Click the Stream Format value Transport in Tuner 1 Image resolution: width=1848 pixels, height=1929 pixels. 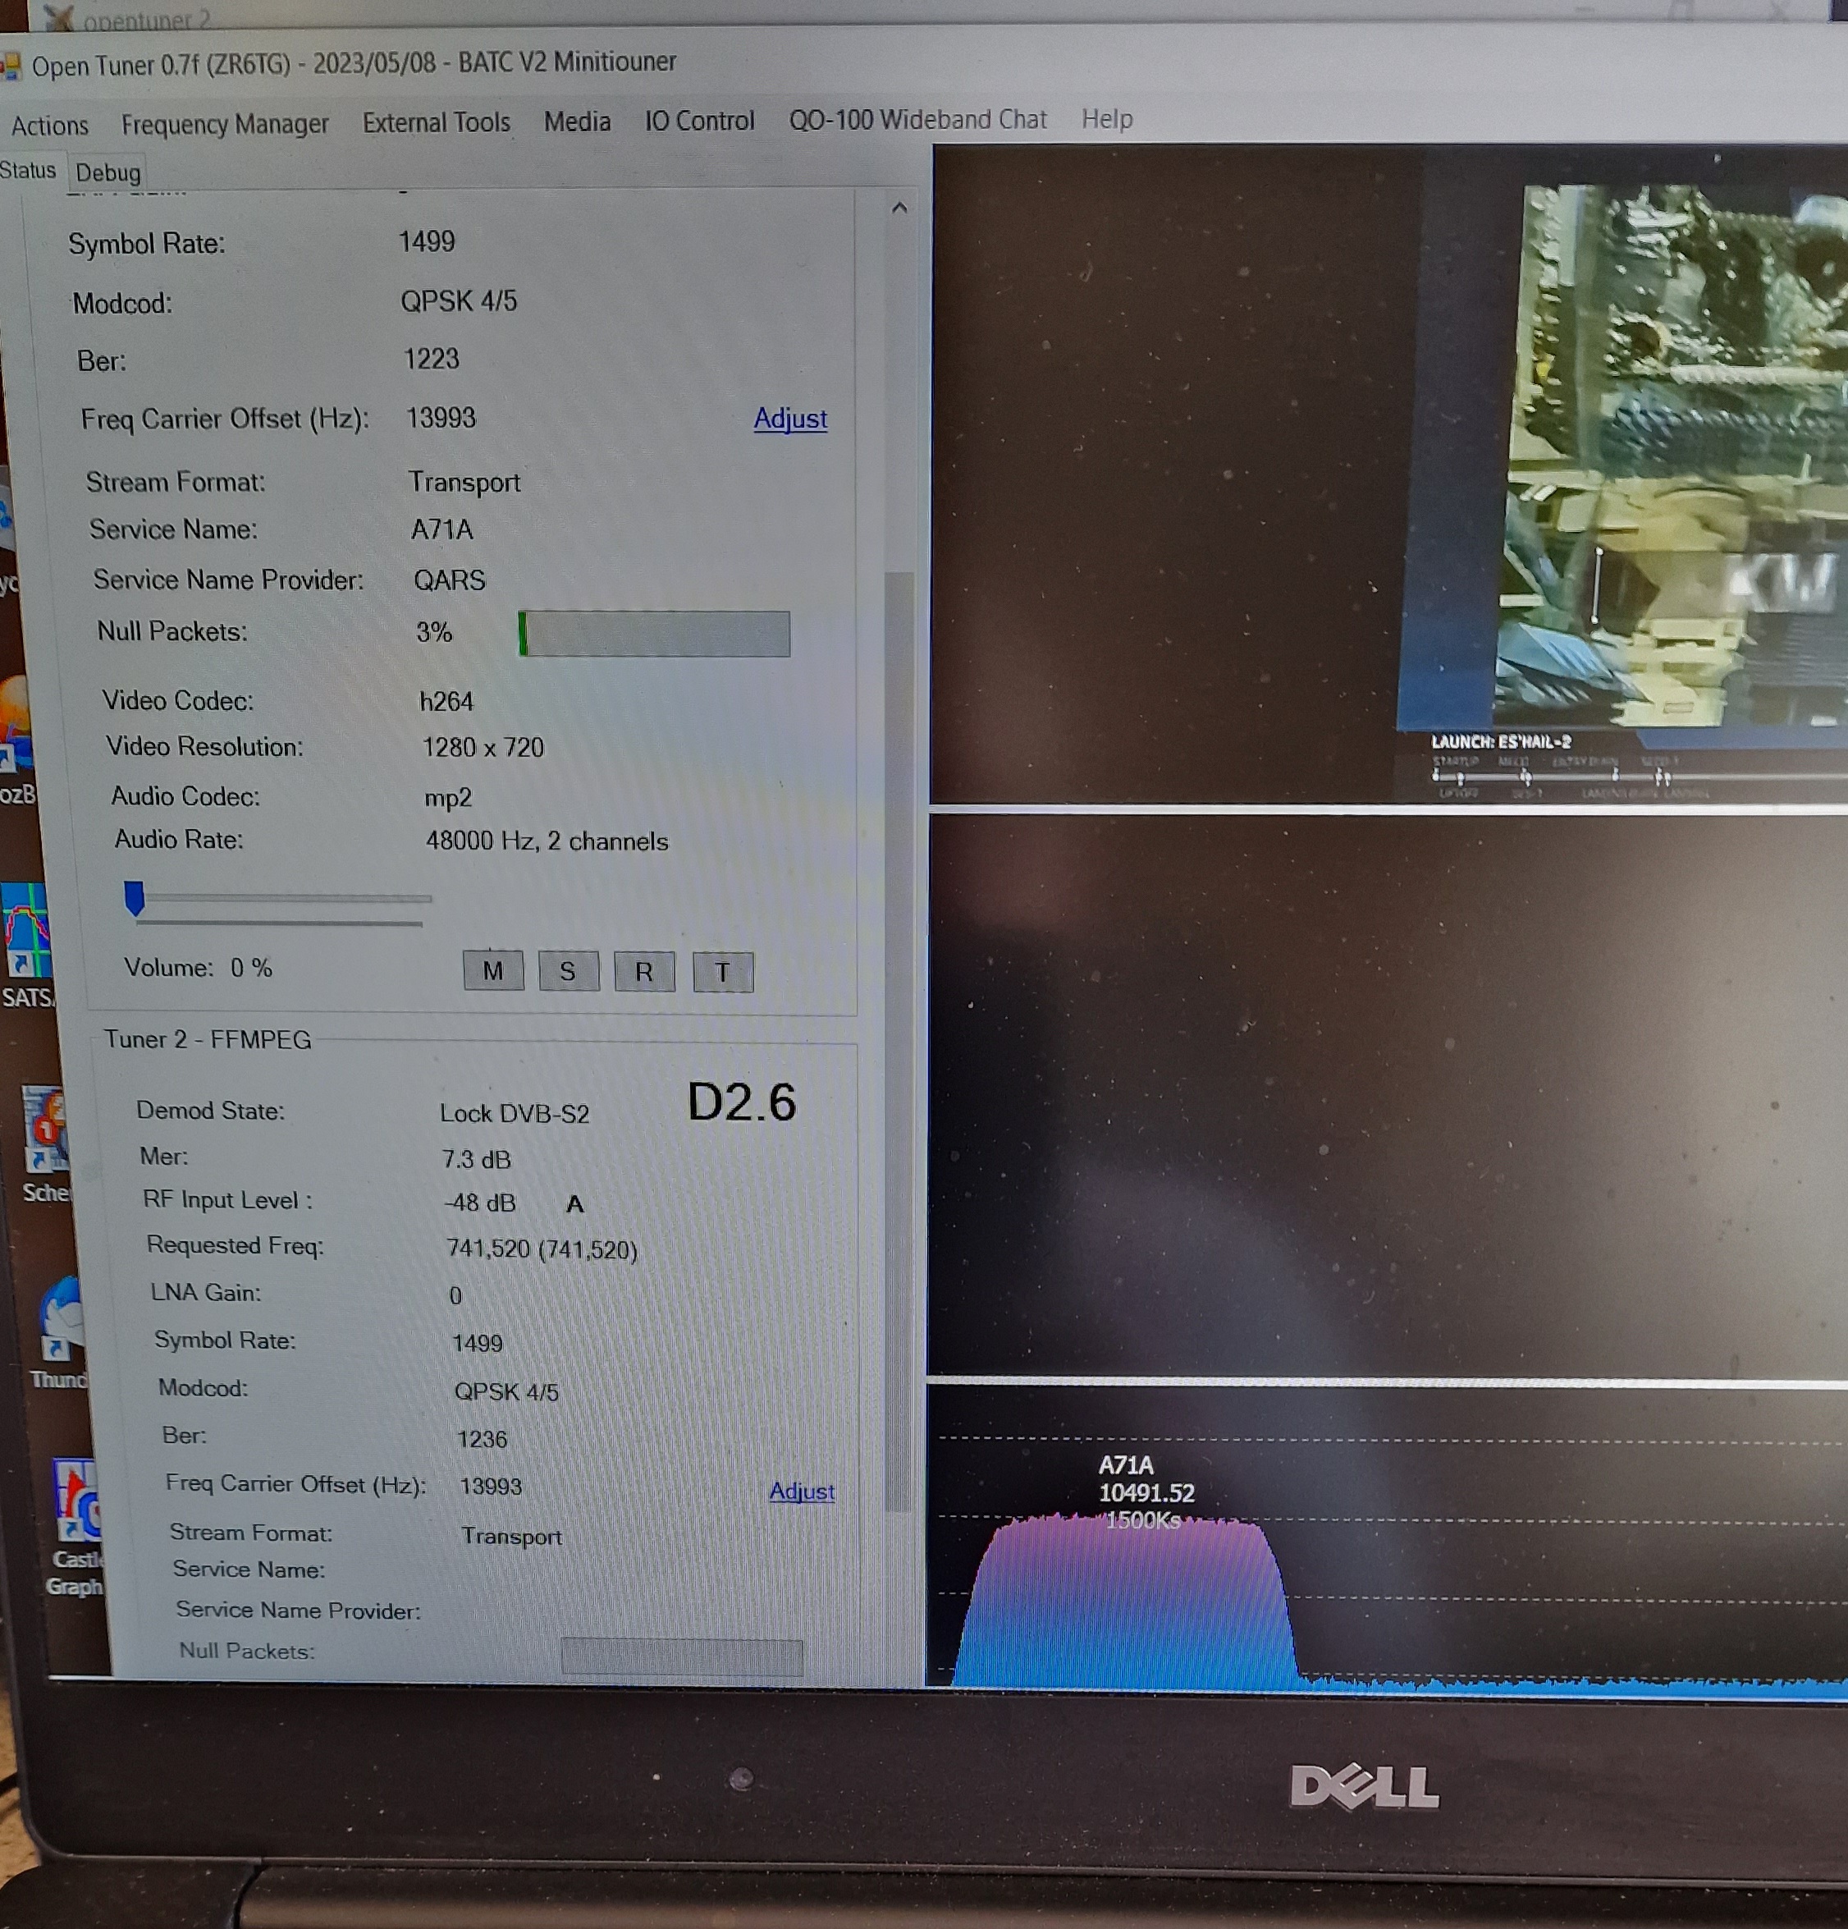coord(464,483)
